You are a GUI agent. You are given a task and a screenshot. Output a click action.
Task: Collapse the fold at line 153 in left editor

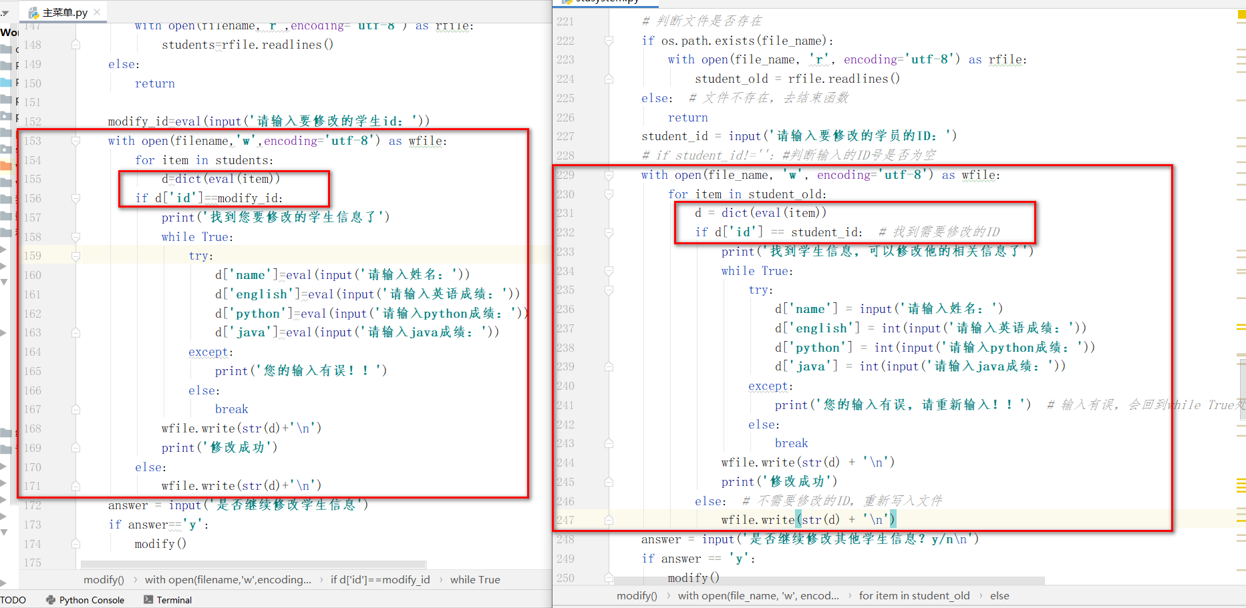point(75,141)
